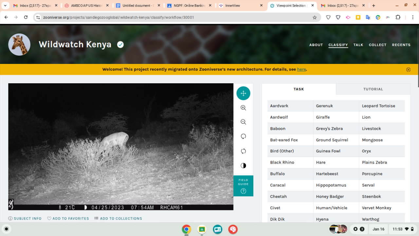Zoom in on the subject image
419x236 pixels.
pyautogui.click(x=243, y=108)
